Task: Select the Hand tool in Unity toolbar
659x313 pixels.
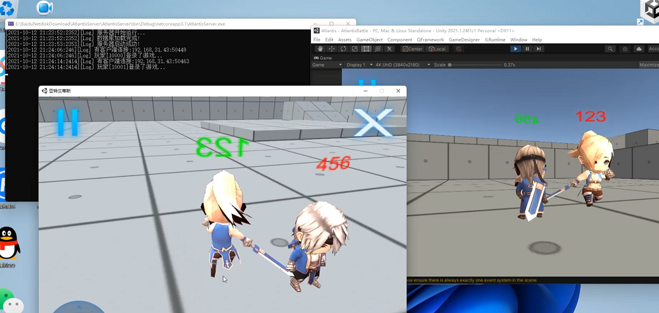Action: 320,49
